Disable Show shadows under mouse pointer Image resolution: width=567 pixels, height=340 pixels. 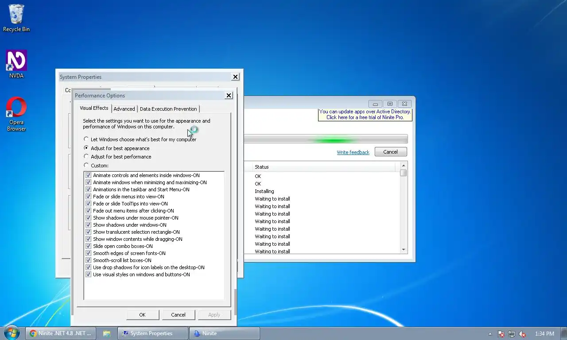[x=88, y=218]
